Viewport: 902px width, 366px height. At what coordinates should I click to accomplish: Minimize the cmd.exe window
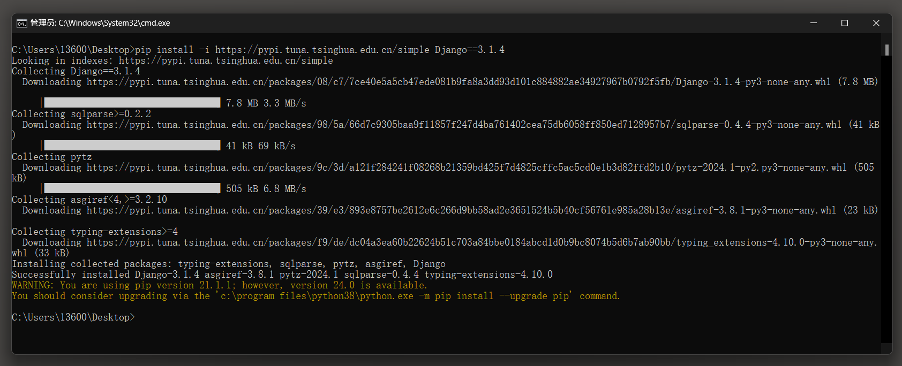click(814, 23)
